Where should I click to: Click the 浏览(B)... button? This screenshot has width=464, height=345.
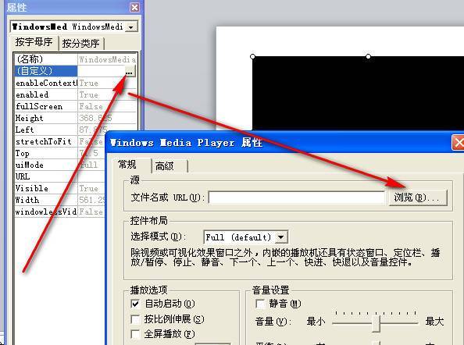418,197
